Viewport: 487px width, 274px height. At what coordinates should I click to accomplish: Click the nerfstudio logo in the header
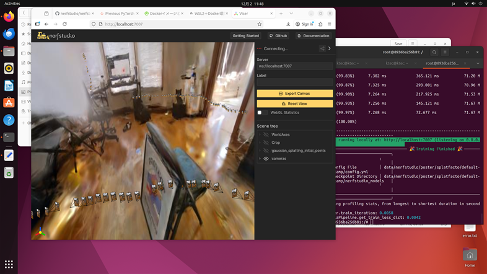pos(56,36)
